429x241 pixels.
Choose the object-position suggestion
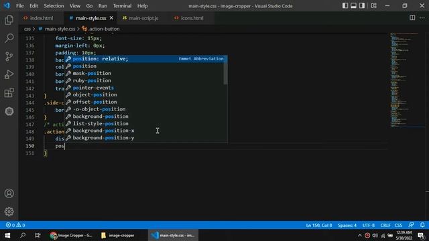point(146,94)
